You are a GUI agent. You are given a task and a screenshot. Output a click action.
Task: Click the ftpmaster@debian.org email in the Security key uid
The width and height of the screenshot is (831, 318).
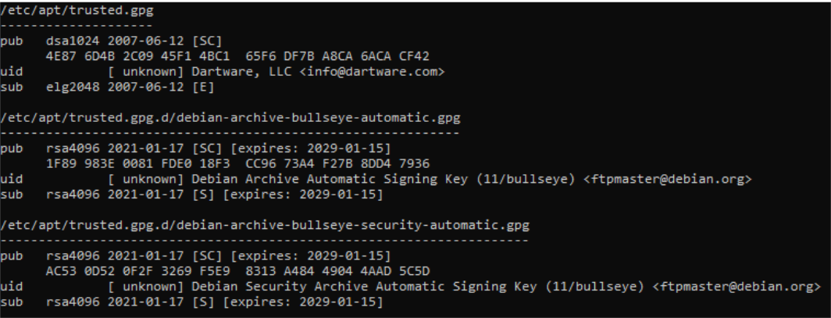pos(736,287)
